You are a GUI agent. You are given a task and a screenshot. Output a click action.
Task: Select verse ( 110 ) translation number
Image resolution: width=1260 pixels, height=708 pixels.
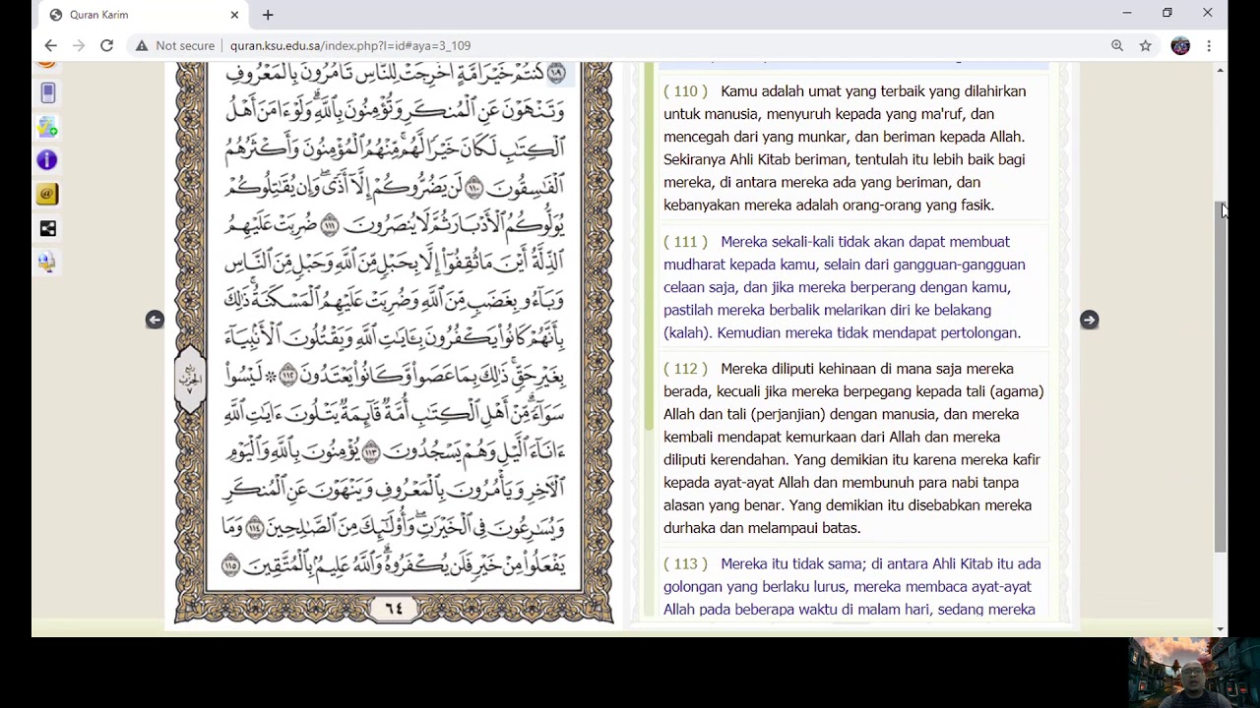click(x=685, y=91)
